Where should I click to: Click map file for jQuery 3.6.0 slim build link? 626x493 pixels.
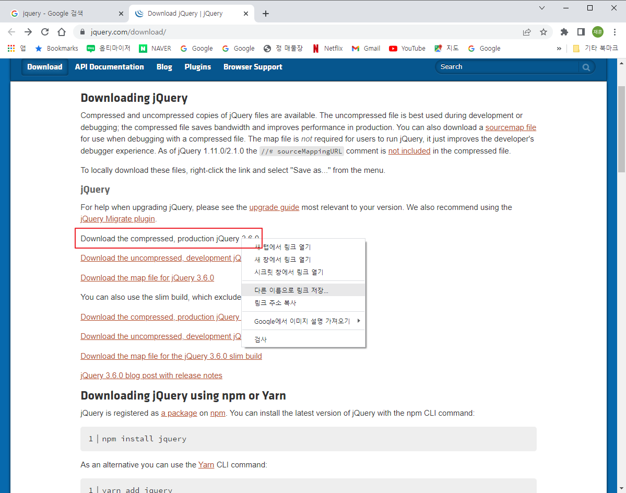pos(171,356)
